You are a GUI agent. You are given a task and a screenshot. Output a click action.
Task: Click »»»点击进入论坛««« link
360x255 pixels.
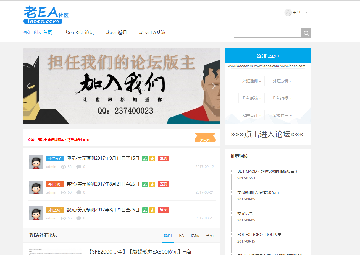(x=267, y=134)
